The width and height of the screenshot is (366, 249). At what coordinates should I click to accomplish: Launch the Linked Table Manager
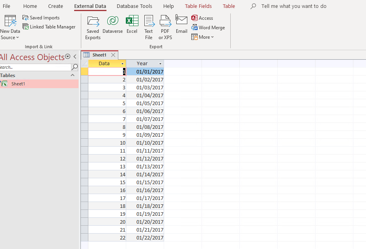[x=49, y=27]
